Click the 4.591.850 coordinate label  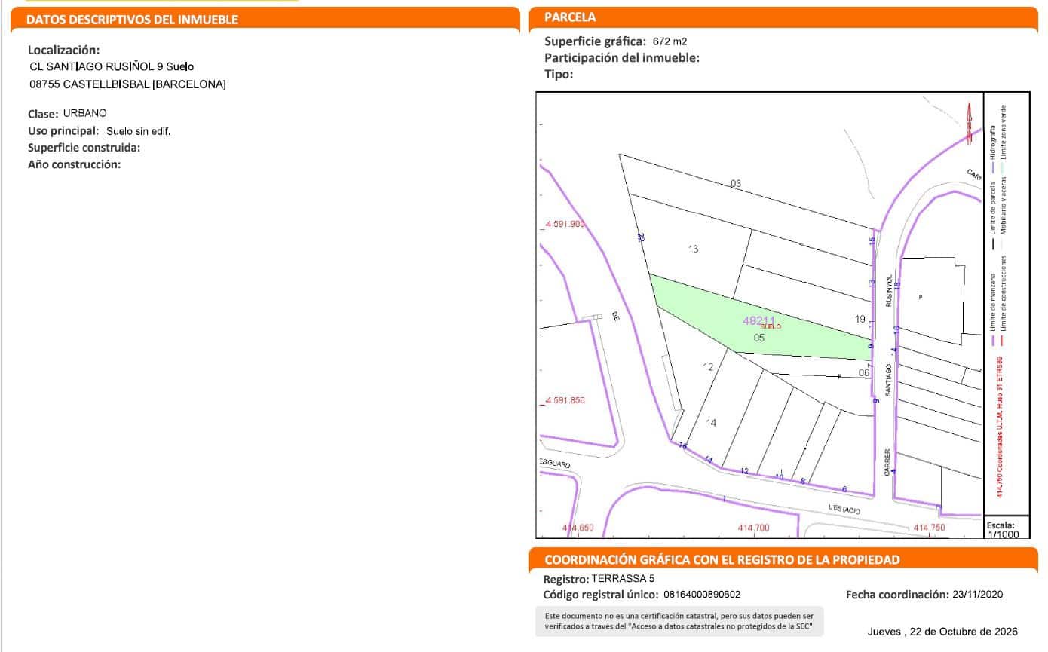point(565,400)
